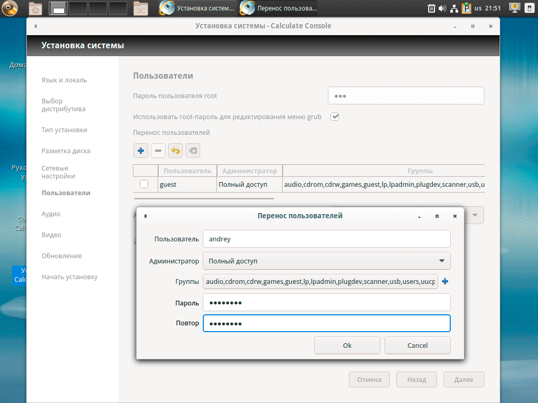Click the horizontal scrollbar under users table
The width and height of the screenshot is (538, 403).
204,199
